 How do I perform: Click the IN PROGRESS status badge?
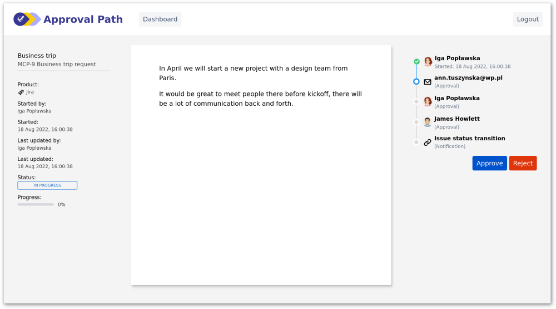[47, 185]
